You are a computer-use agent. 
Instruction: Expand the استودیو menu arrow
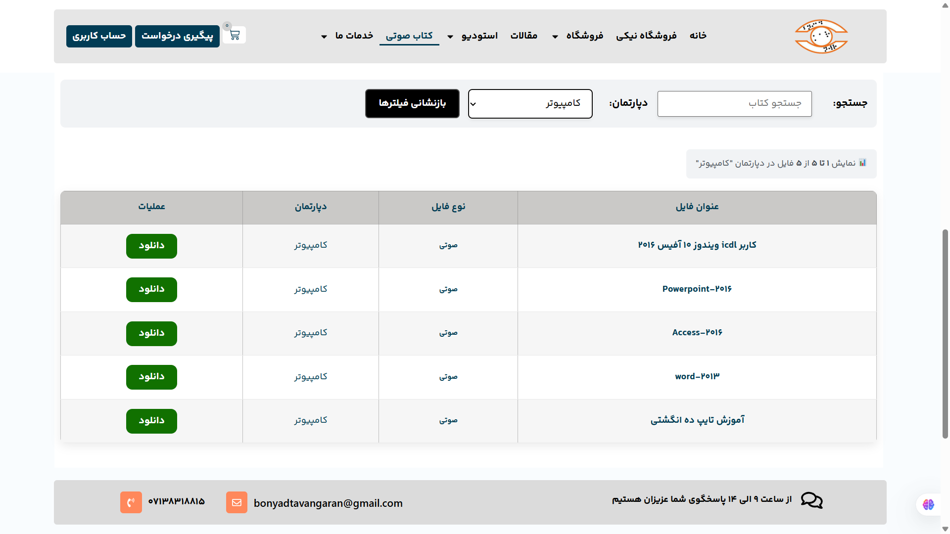450,37
